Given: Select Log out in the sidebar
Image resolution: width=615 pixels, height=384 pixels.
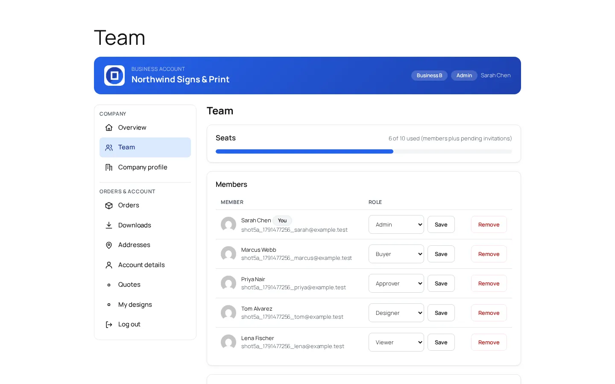Looking at the screenshot, I should coord(145,324).
